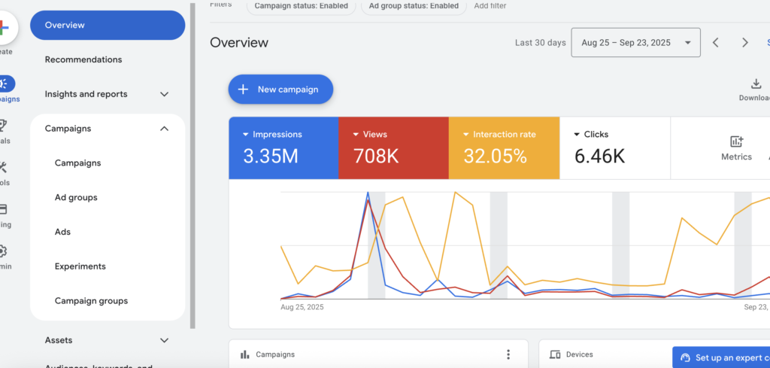Go to next date range arrow

point(745,43)
